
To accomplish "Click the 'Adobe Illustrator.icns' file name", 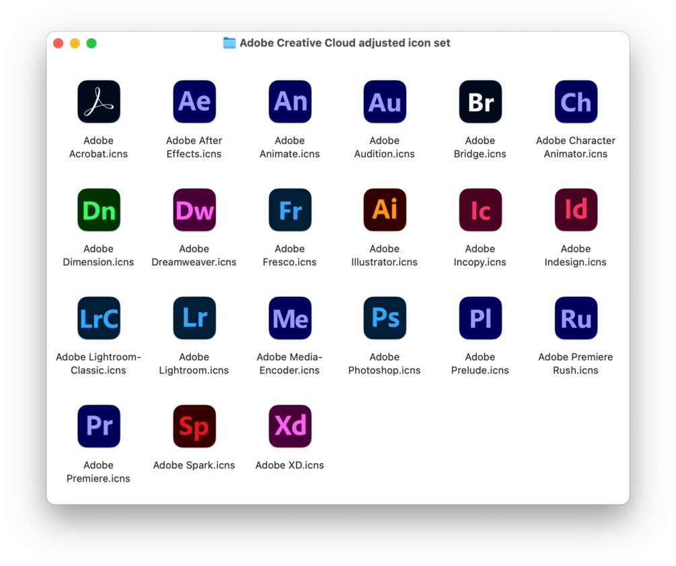I will [385, 255].
